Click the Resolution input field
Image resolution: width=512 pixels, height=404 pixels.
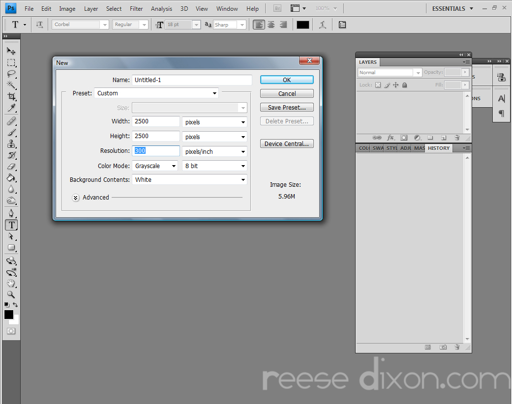[156, 151]
